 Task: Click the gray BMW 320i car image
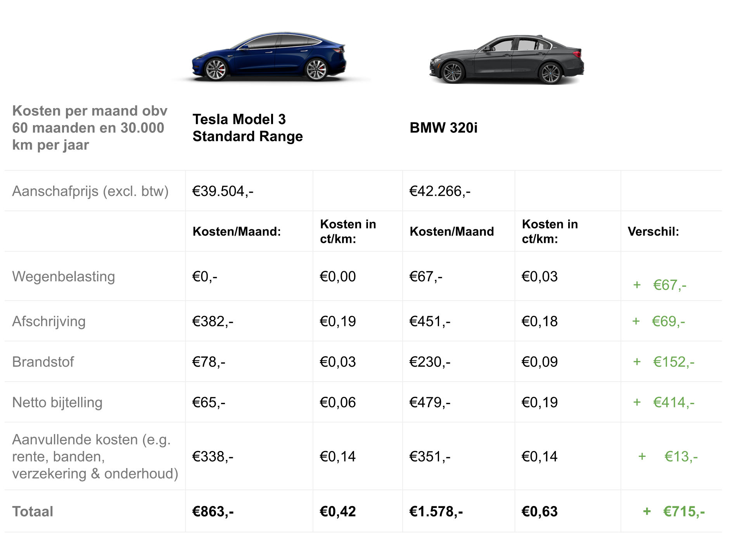coord(507,60)
